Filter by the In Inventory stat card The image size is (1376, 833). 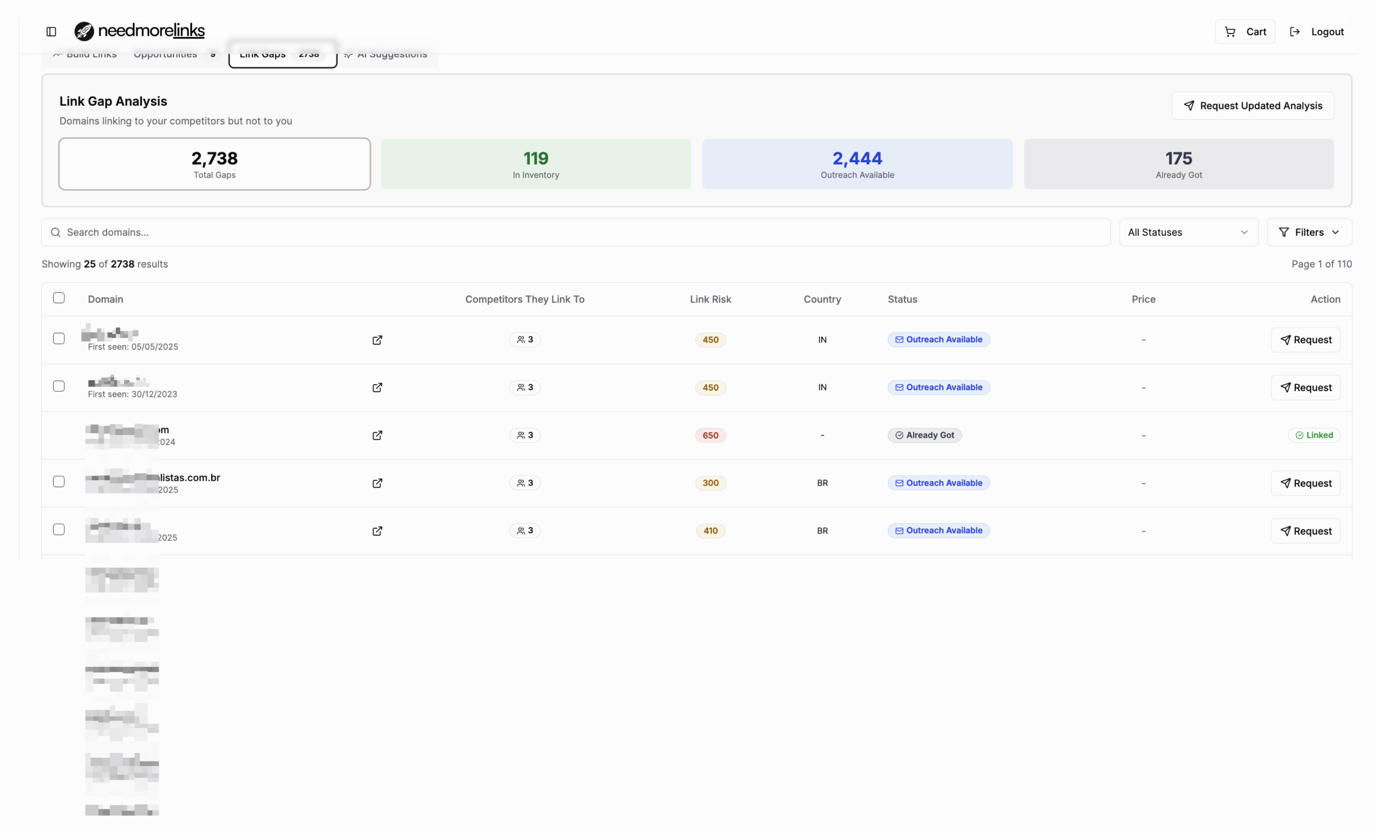(535, 164)
